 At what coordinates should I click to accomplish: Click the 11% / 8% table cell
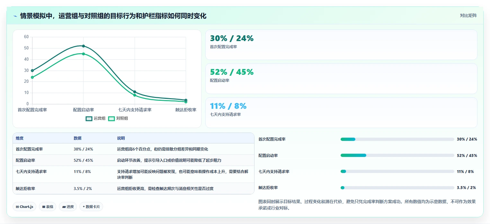pyautogui.click(x=82, y=172)
